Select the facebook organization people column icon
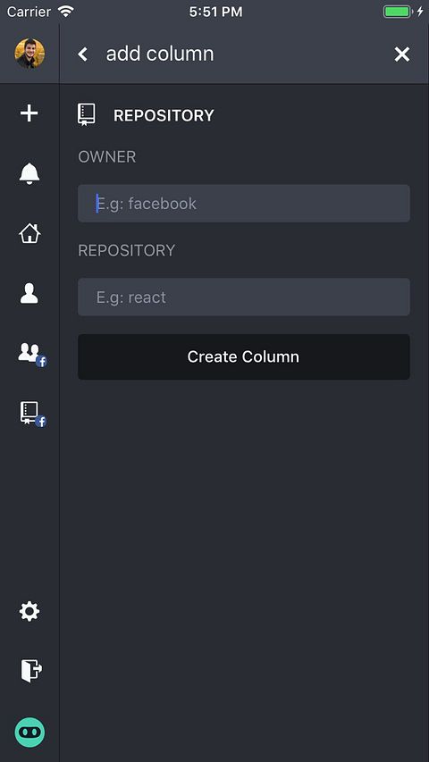429x762 pixels. [32, 355]
